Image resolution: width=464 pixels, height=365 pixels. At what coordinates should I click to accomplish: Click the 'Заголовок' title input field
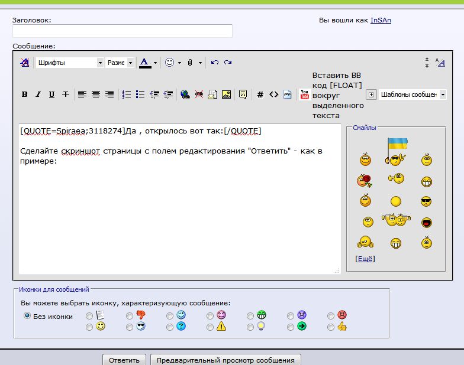point(123,31)
